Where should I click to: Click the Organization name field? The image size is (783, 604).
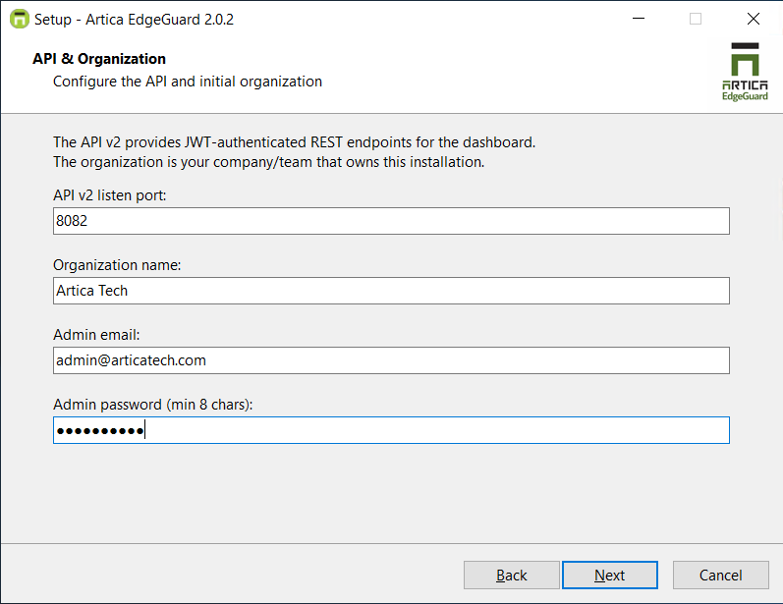[391, 291]
